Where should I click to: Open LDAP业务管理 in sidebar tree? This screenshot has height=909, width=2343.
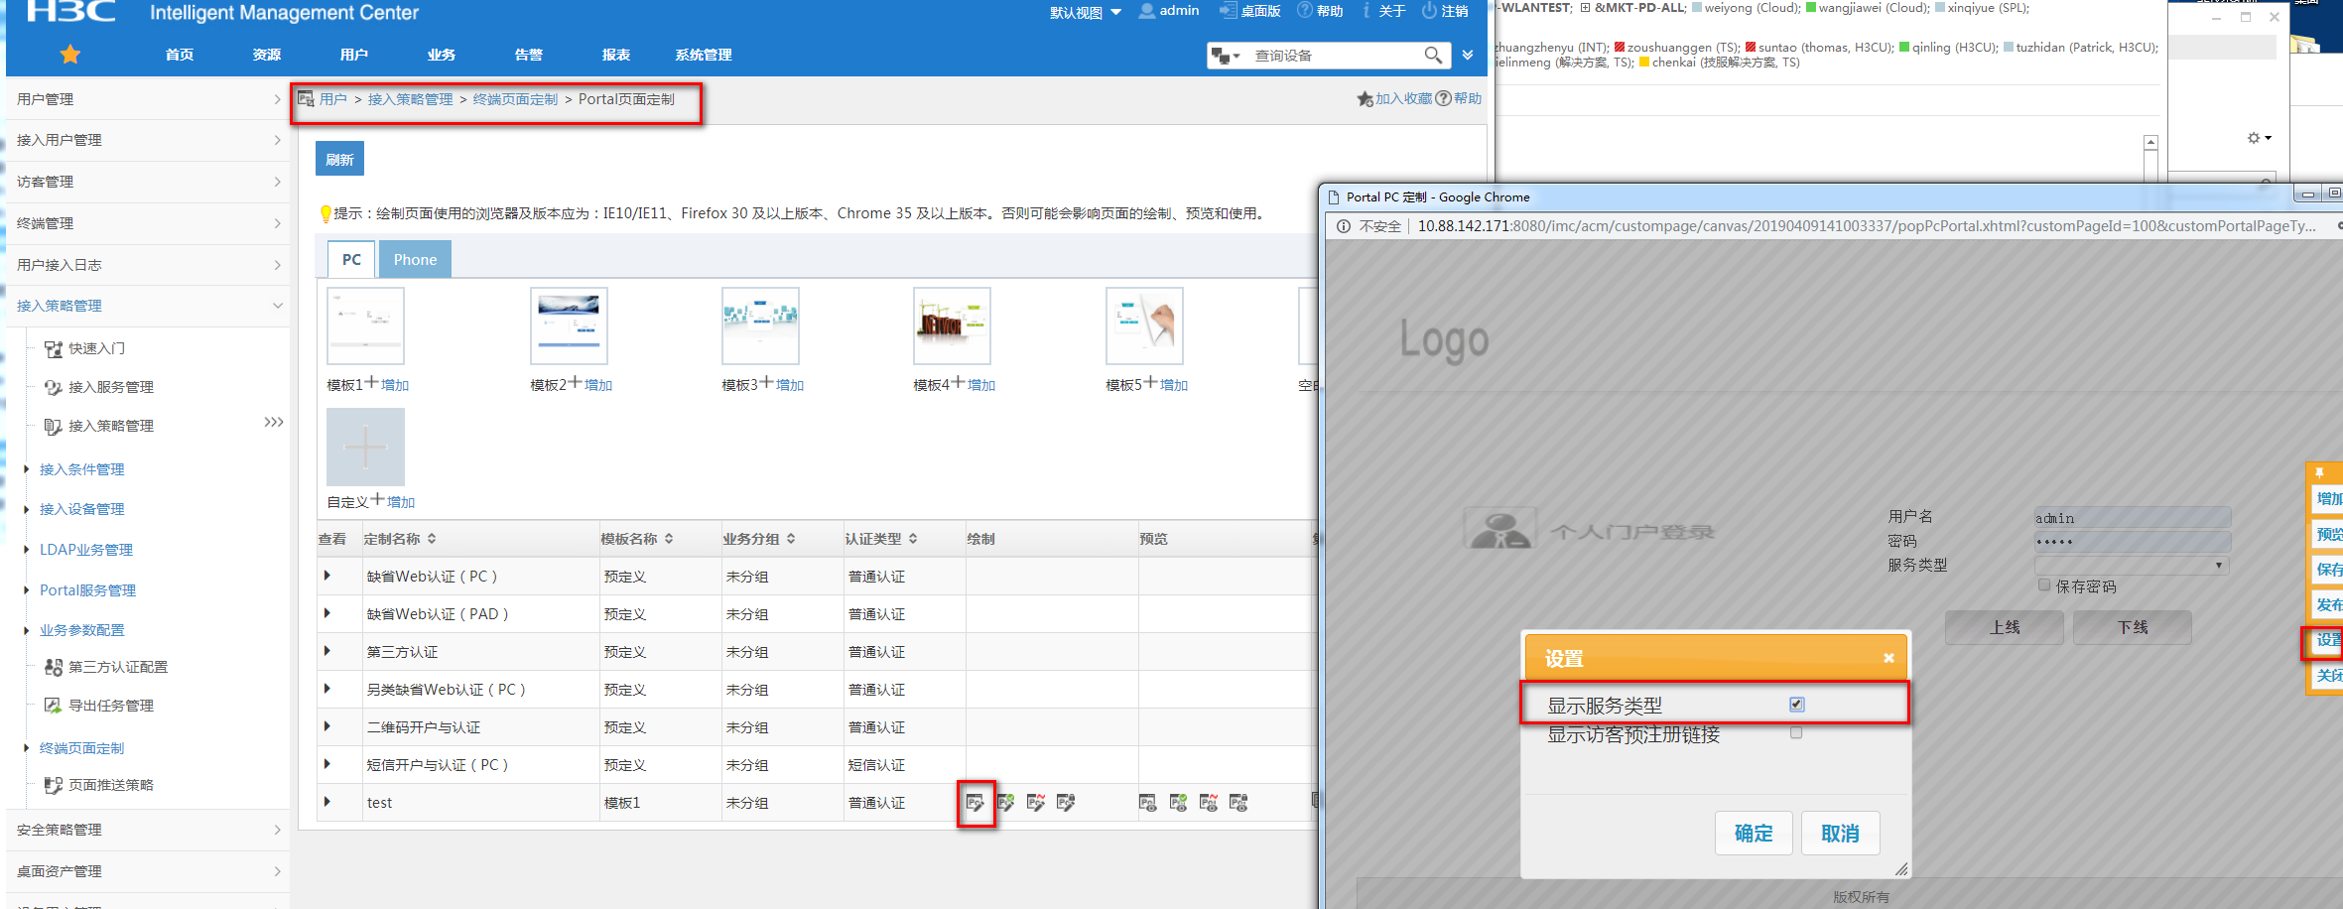pos(86,550)
